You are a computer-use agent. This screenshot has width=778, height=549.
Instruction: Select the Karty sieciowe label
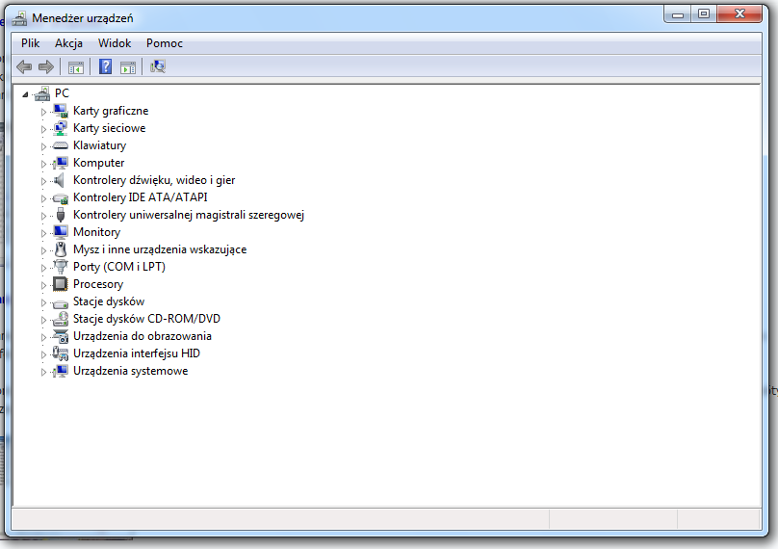pyautogui.click(x=109, y=128)
